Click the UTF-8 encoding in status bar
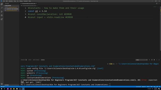This screenshot has width=161, height=90. pos(148,87)
